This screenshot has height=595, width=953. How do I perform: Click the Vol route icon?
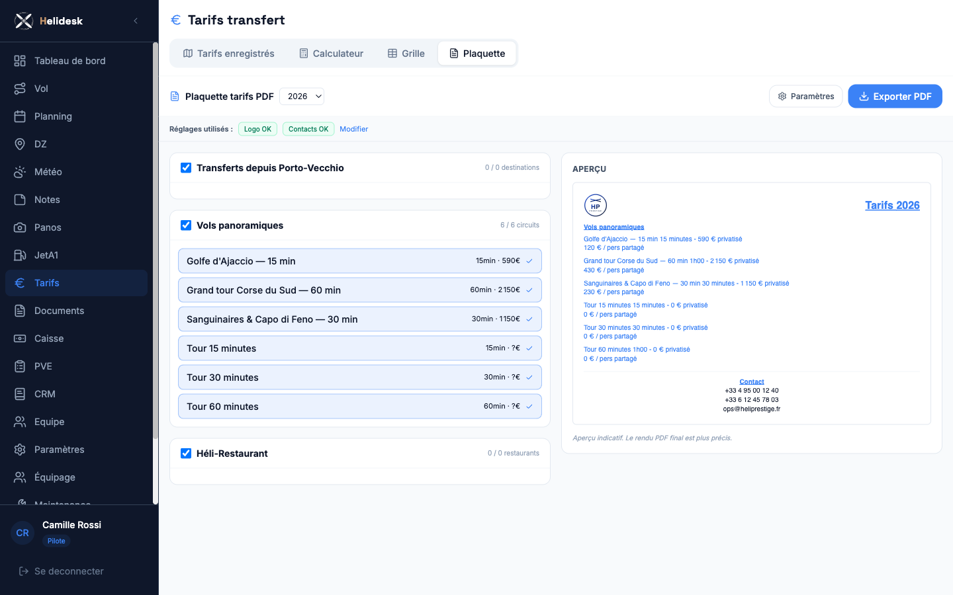[x=20, y=89]
